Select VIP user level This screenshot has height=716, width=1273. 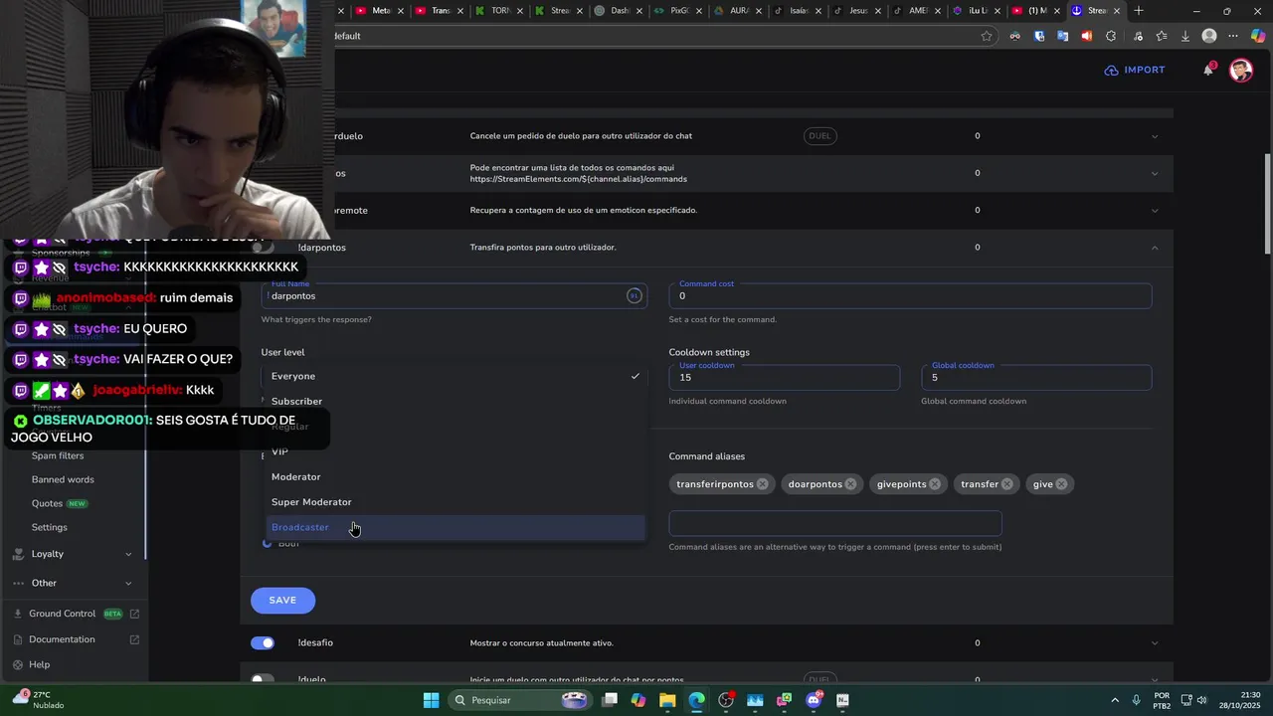point(455,451)
